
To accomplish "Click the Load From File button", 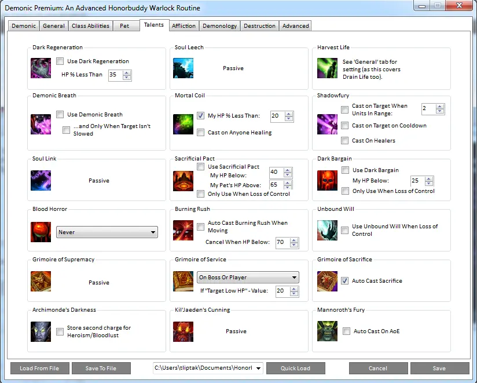I will click(39, 368).
